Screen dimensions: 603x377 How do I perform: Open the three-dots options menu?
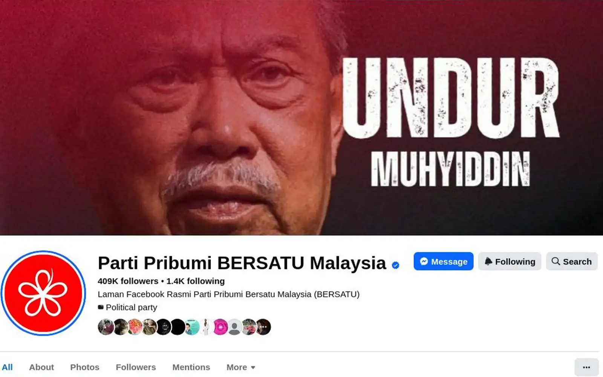586,367
